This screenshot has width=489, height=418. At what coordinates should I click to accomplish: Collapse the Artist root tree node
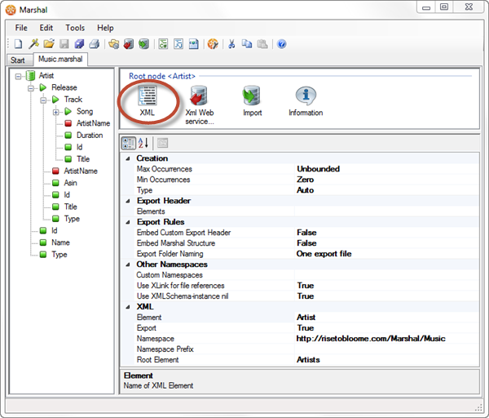(x=18, y=76)
